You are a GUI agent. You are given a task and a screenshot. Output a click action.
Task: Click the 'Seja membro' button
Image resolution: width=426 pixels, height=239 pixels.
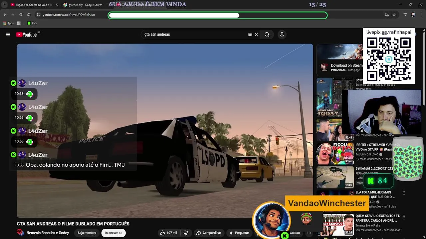tap(87, 233)
